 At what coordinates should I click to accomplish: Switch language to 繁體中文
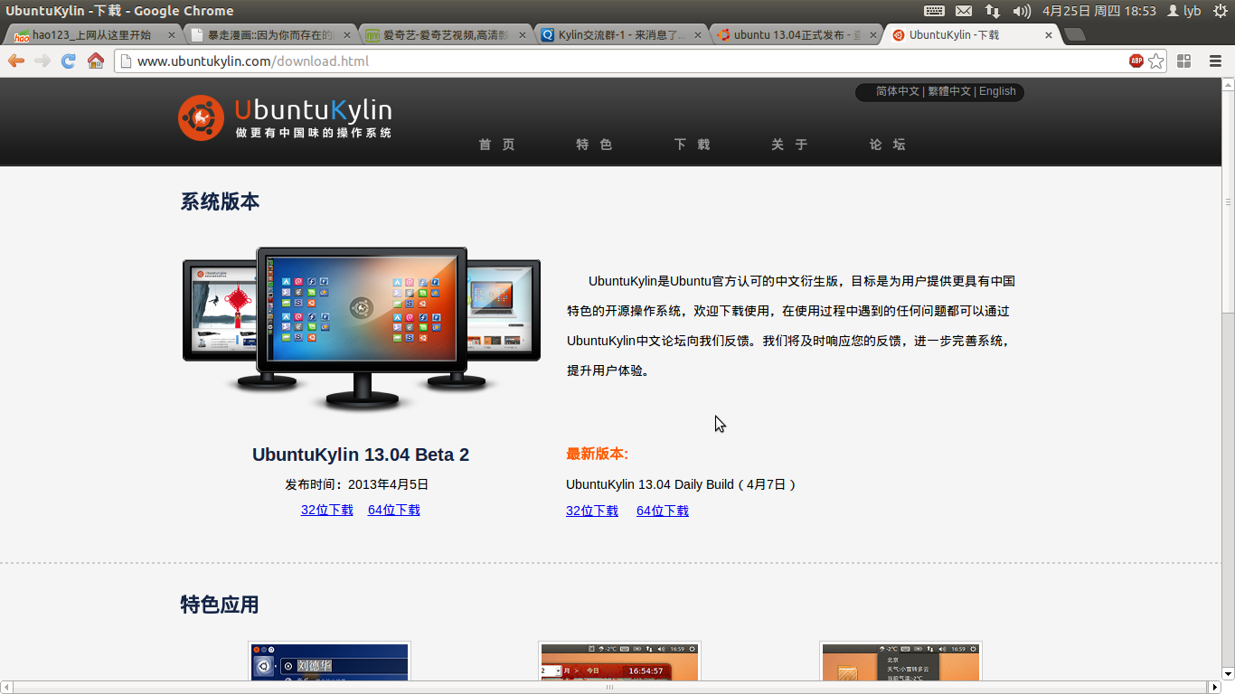point(949,91)
